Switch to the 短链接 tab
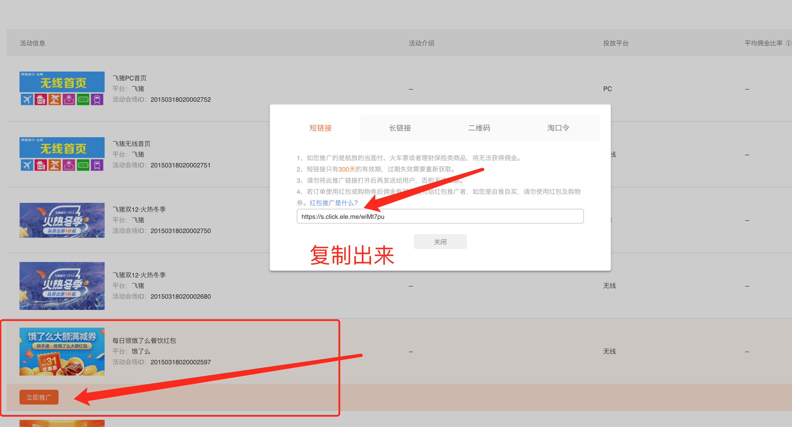Screen dimensions: 792x427 tap(320, 128)
